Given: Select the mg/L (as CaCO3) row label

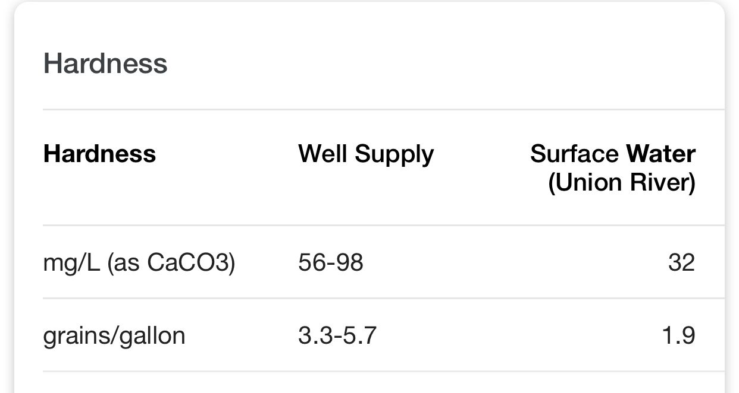Looking at the screenshot, I should (x=139, y=262).
